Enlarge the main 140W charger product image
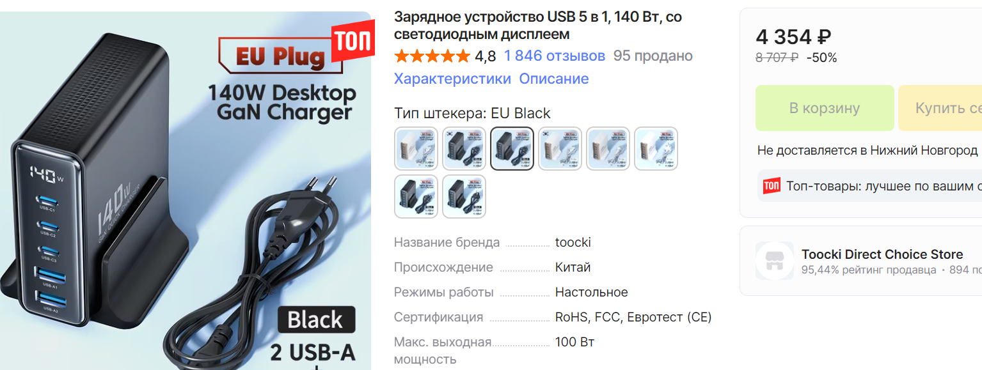 coord(186,190)
